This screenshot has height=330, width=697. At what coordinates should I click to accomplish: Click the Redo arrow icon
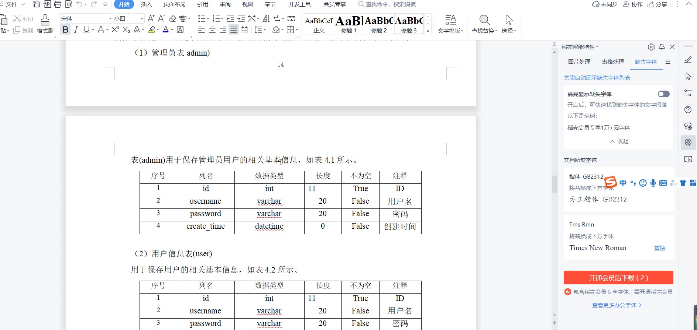tap(94, 4)
